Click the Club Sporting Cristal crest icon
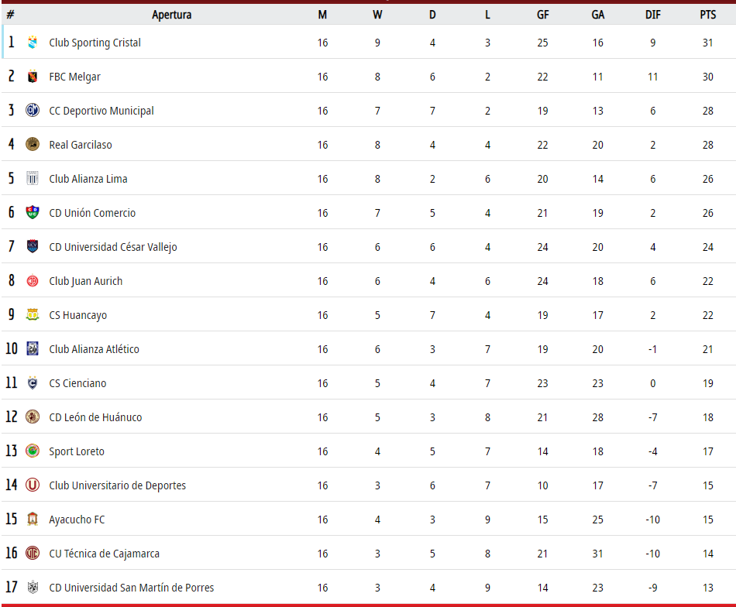This screenshot has width=736, height=607. 33,43
